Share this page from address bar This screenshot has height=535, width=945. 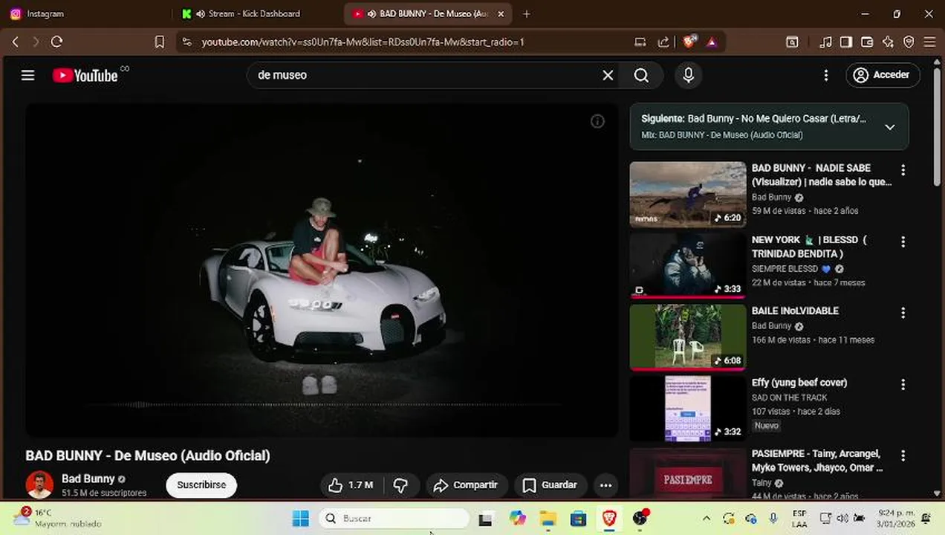click(x=663, y=42)
